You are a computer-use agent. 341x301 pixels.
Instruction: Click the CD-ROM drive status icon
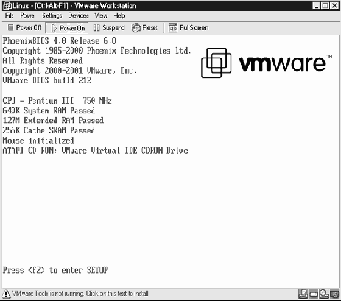[324, 294]
